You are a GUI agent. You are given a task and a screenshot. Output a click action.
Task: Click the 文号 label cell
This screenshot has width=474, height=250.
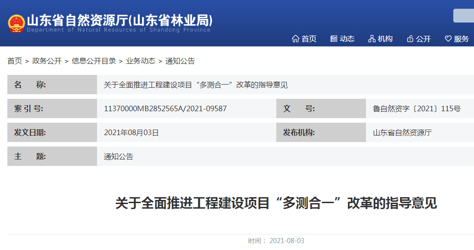point(321,108)
